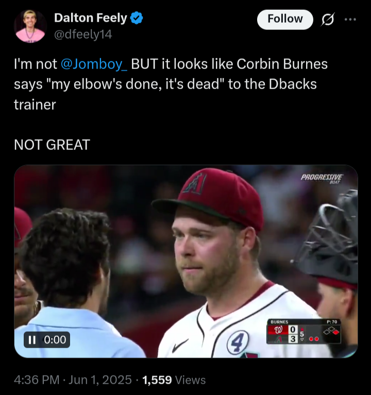Open the @Jomboy_ mention link
371x395 pixels.
coord(94,64)
